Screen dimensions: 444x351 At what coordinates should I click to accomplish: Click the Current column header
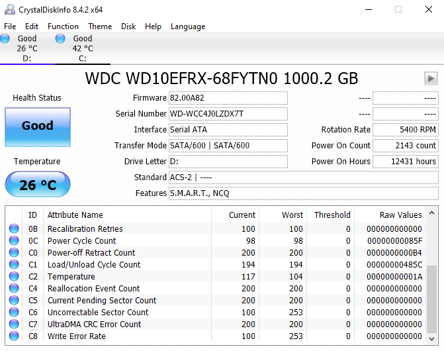[235, 215]
